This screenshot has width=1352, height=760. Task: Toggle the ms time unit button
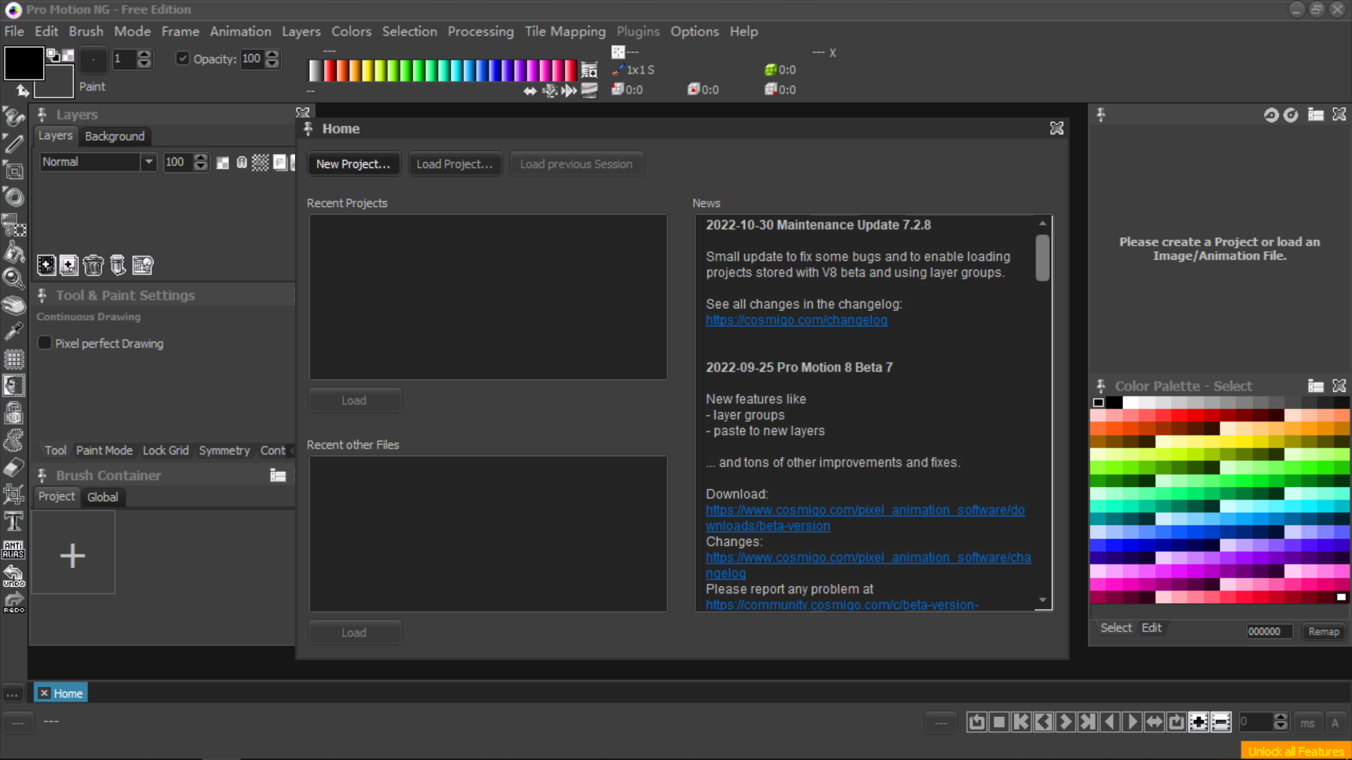tap(1308, 723)
